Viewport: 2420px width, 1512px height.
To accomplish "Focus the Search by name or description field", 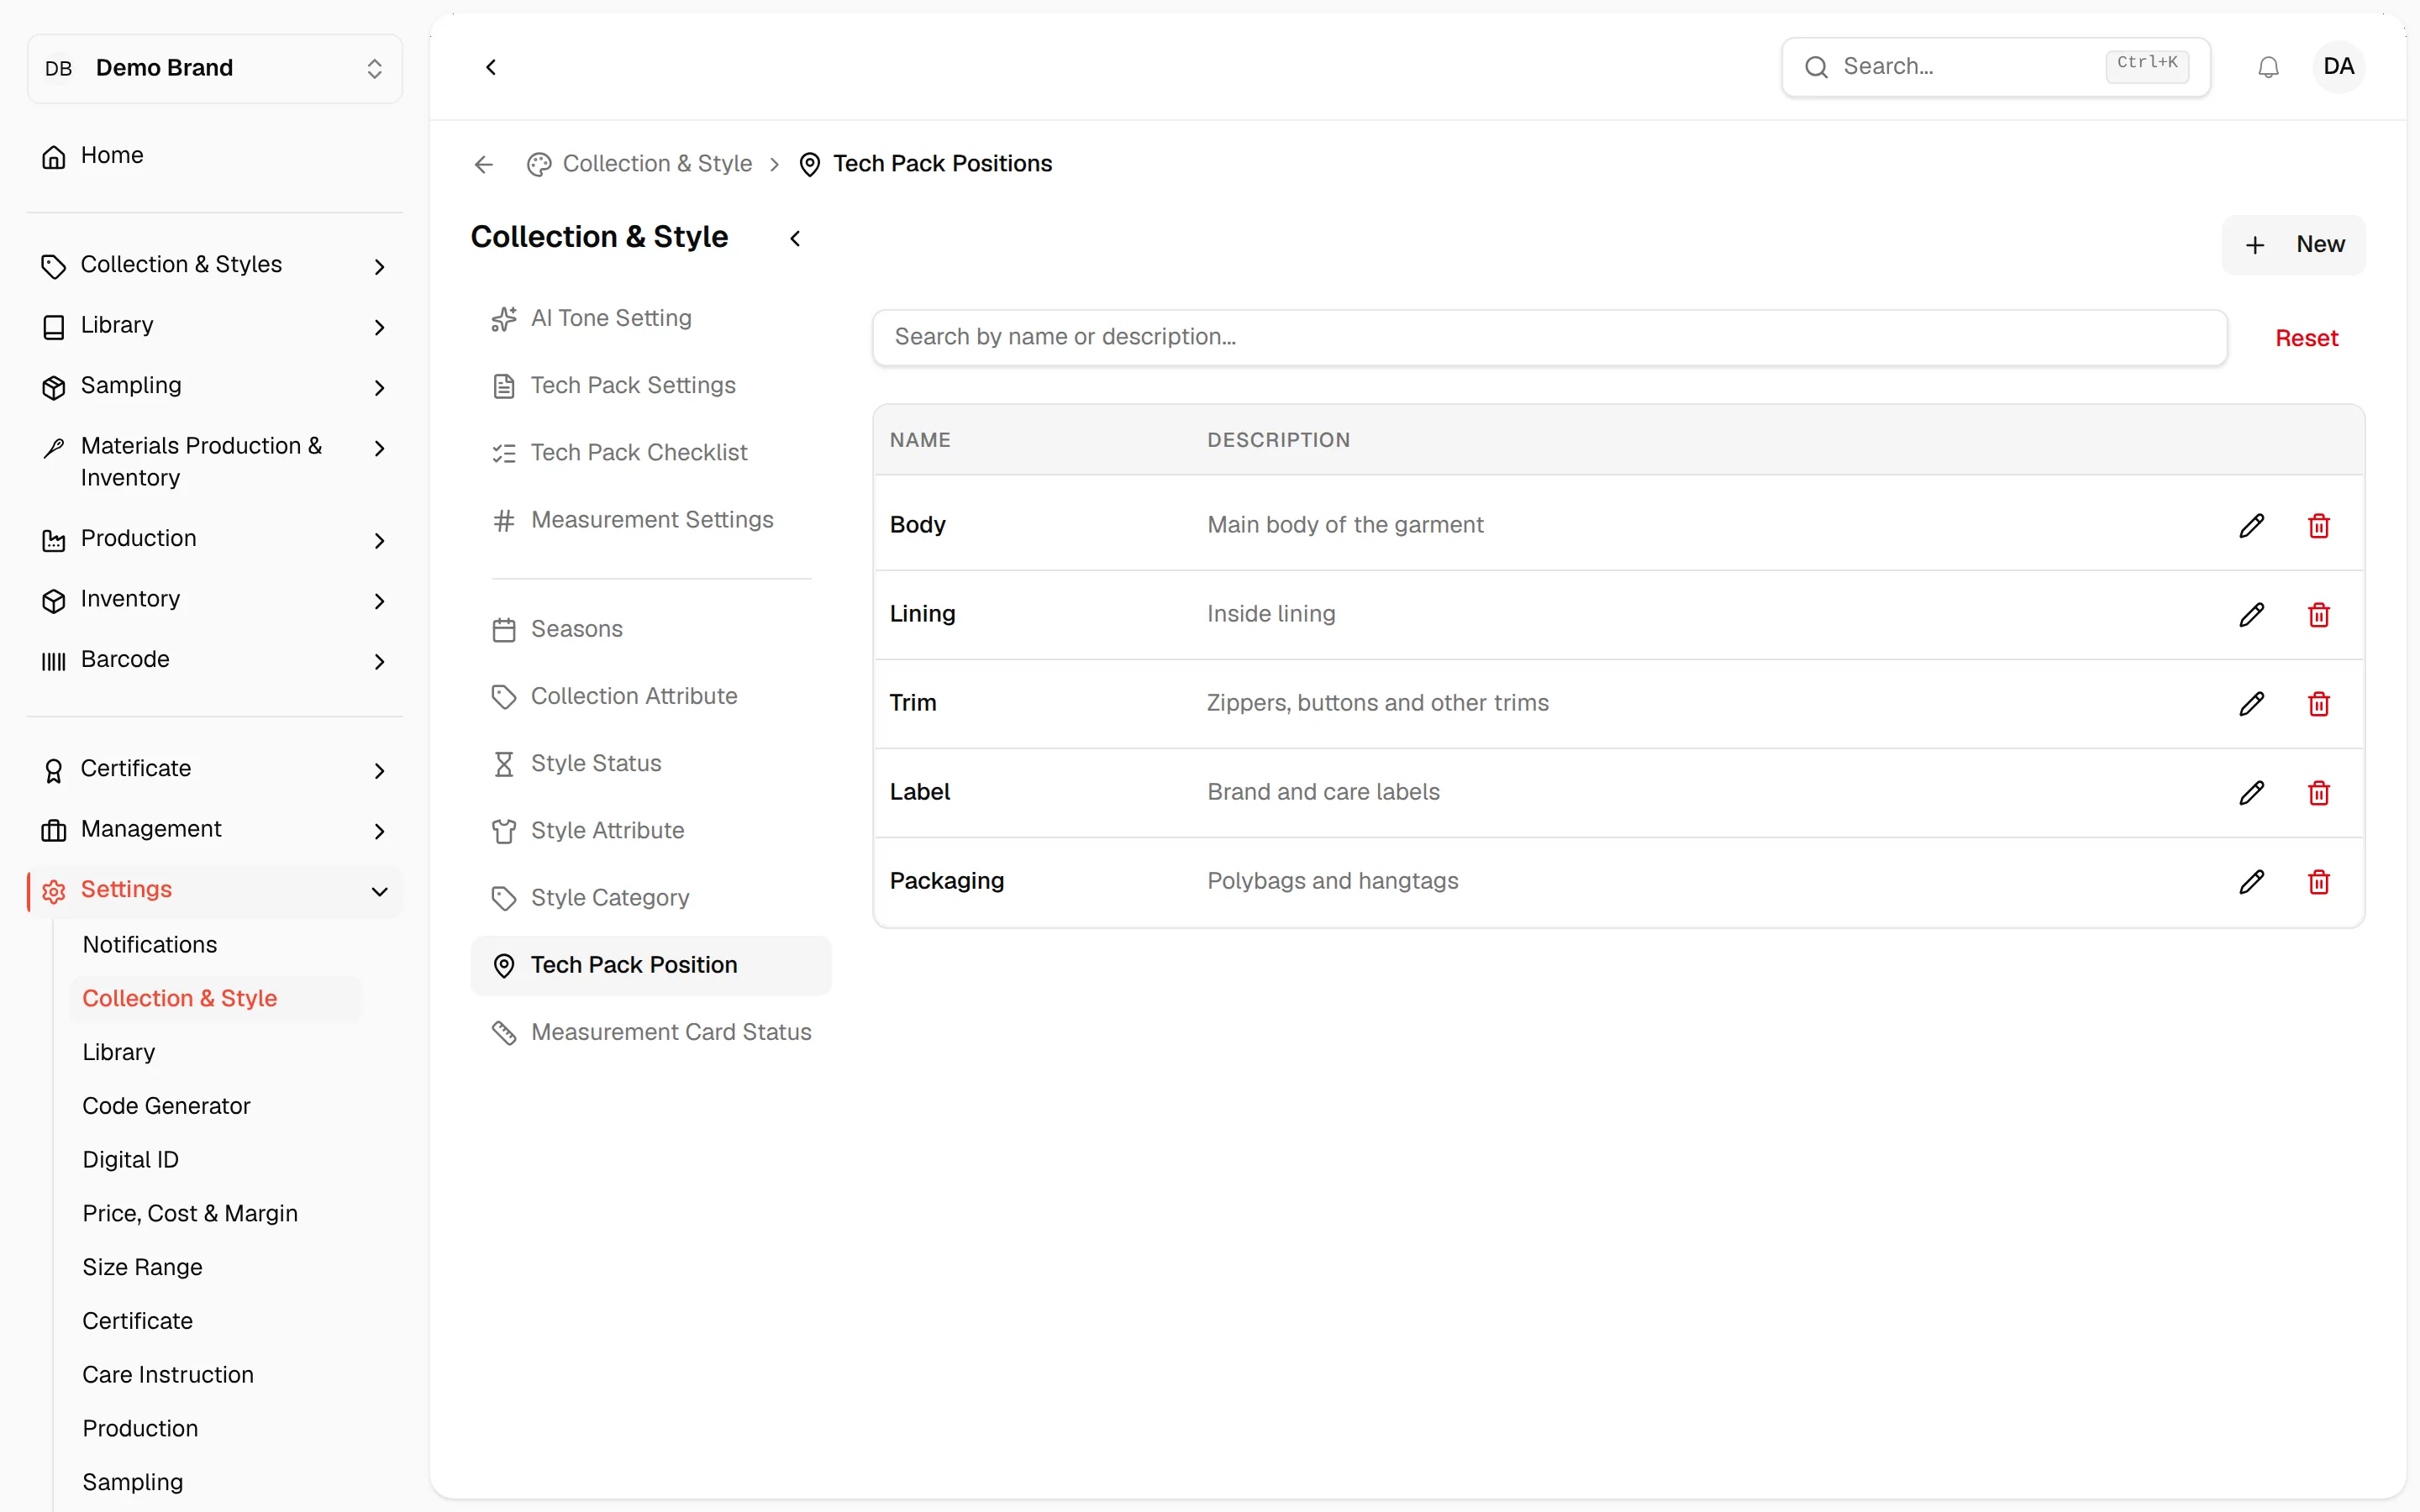I will tap(1549, 338).
